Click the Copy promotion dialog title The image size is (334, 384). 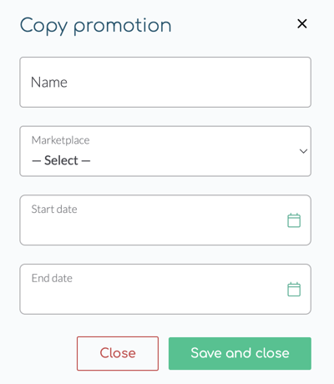click(95, 26)
